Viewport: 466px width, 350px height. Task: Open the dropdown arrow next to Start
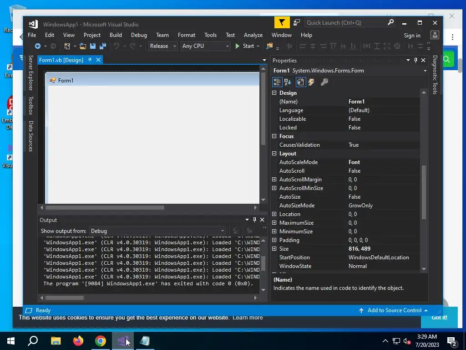pos(258,46)
